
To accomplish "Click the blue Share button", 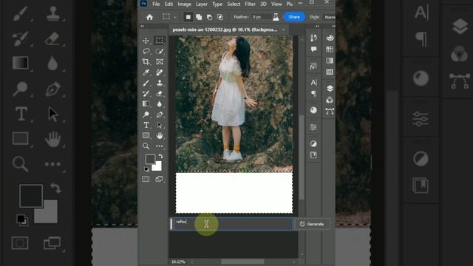I will click(294, 17).
